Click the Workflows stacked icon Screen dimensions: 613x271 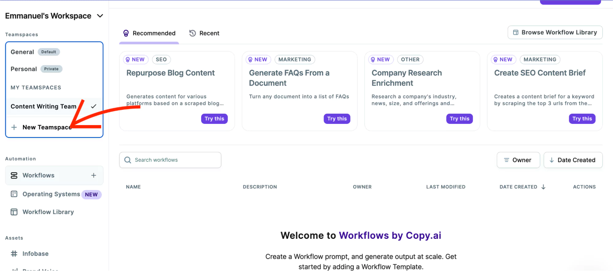pos(14,175)
